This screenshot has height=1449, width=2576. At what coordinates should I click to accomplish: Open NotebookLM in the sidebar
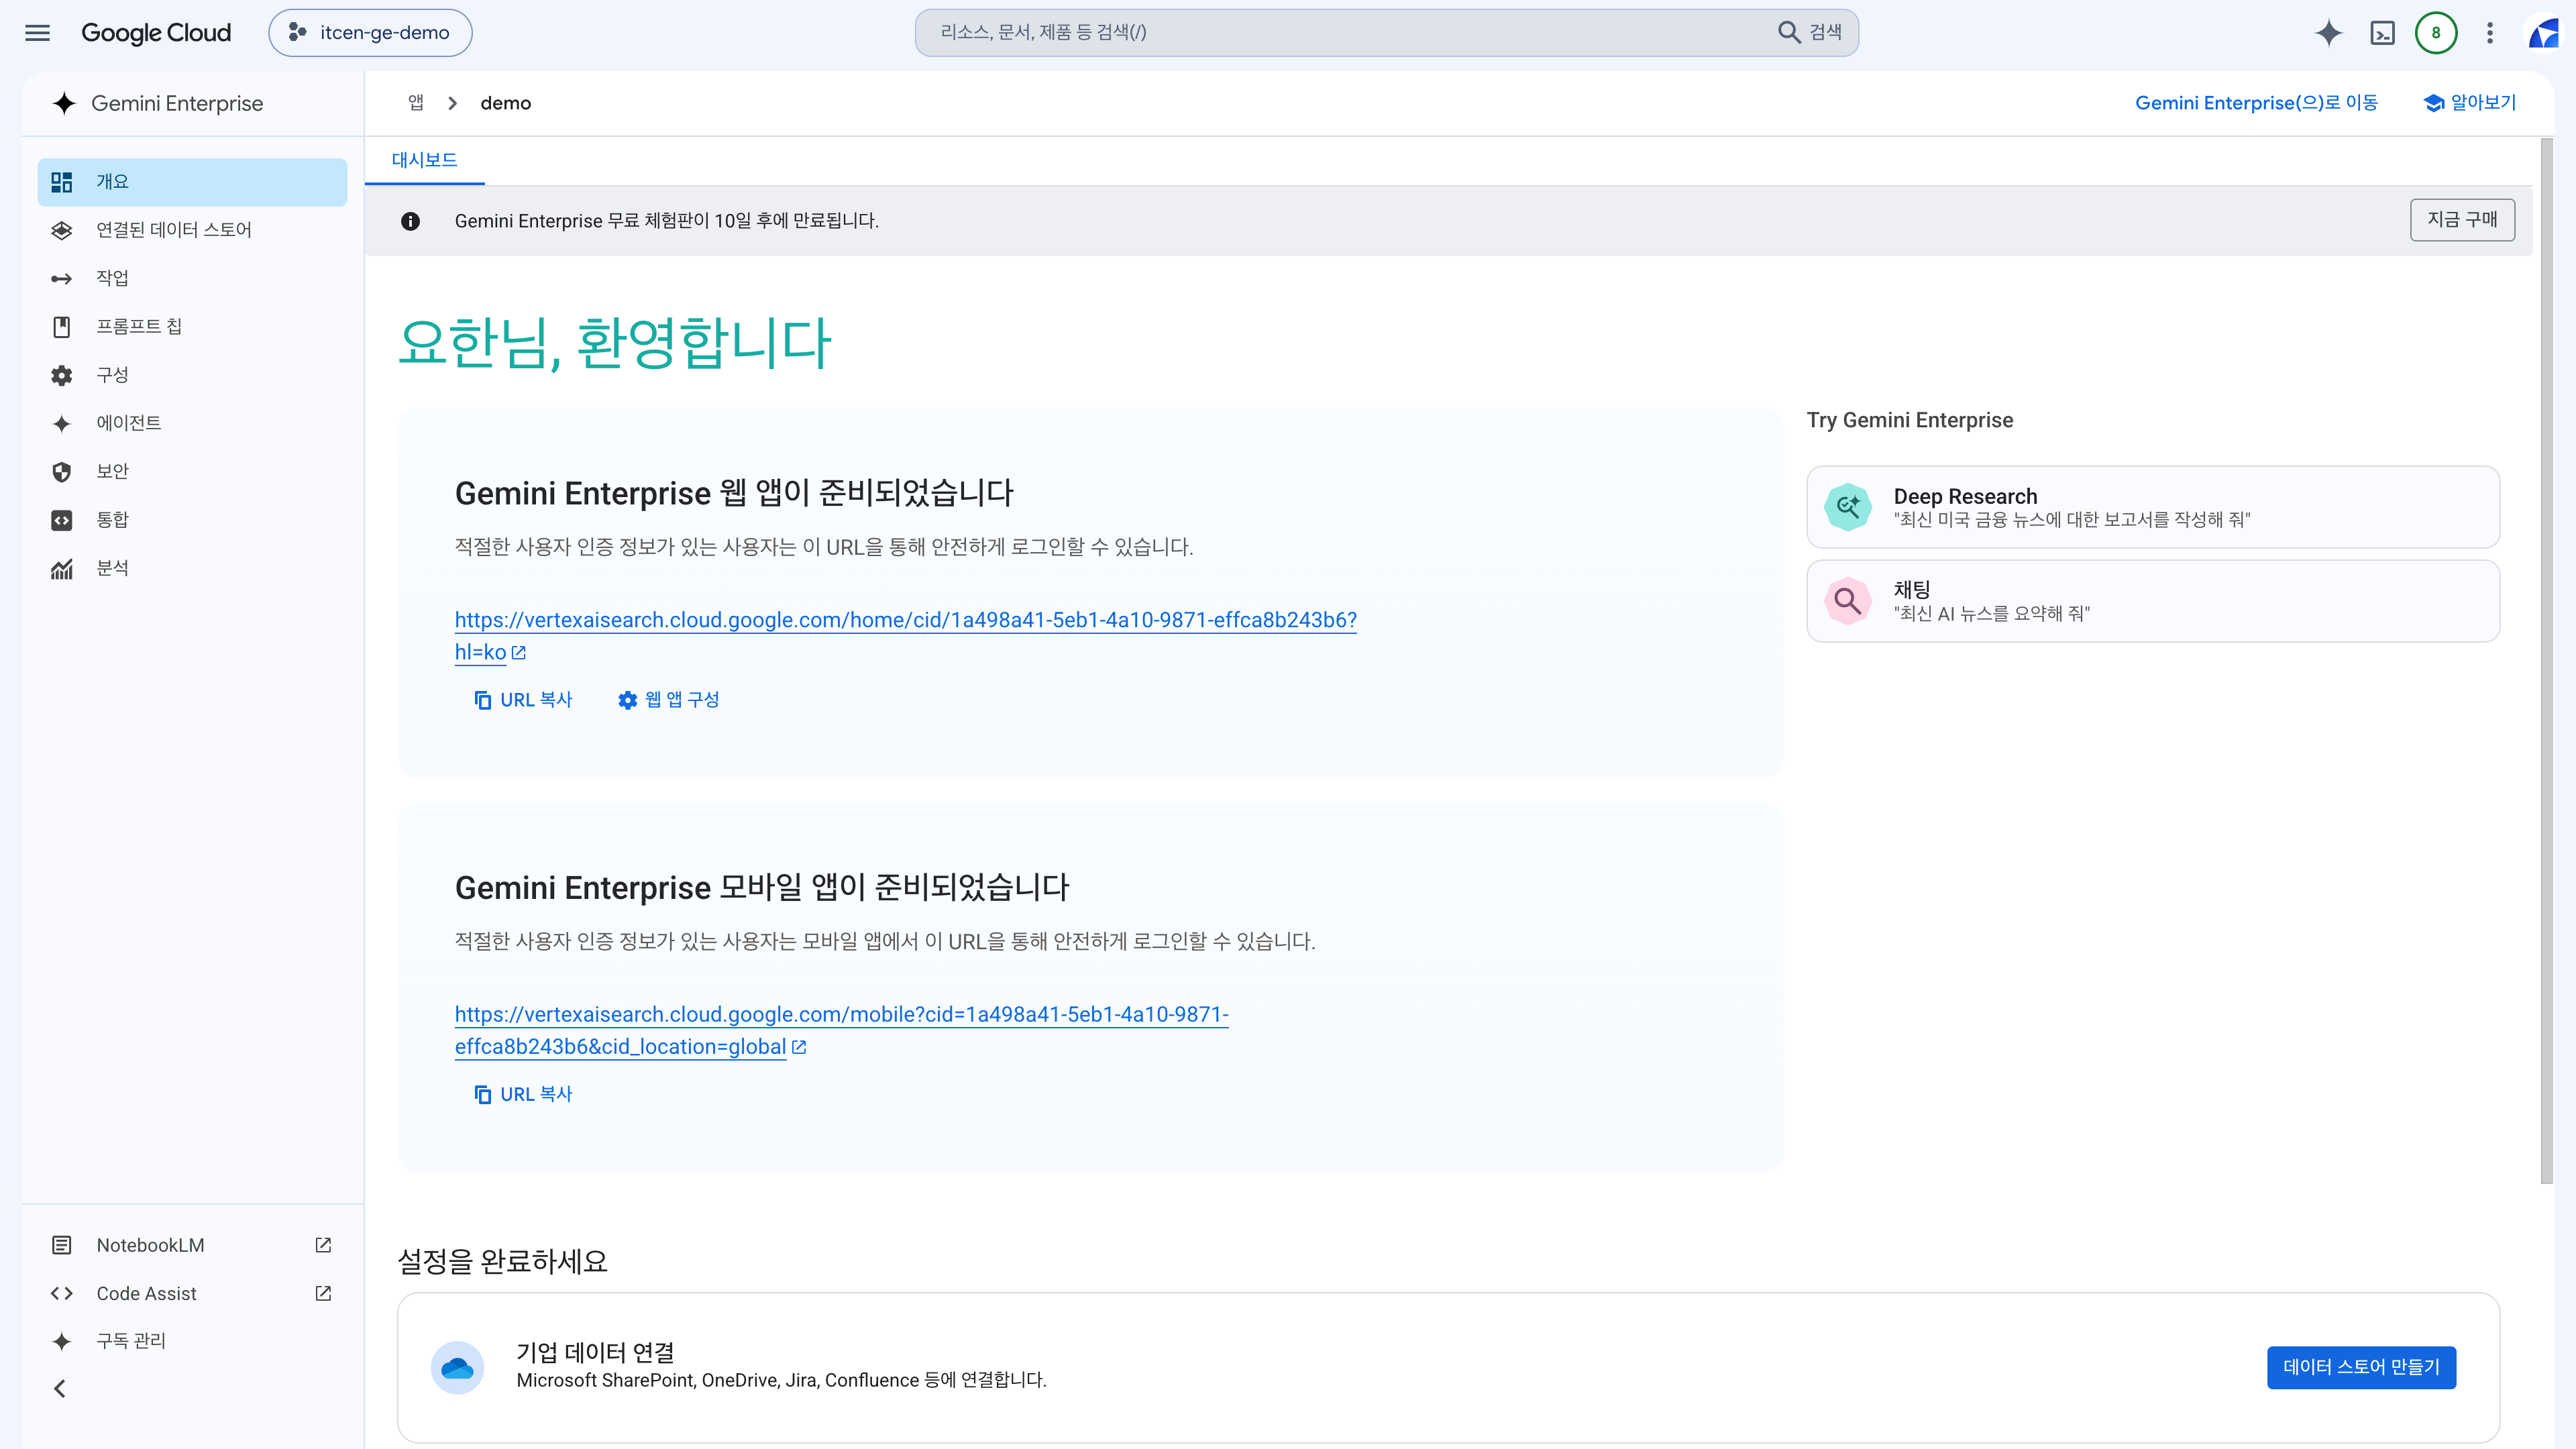point(192,1245)
